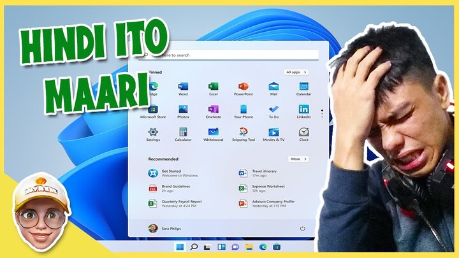Launch Snipping Tool
Viewport: 459px width, 258px height.
click(x=244, y=134)
